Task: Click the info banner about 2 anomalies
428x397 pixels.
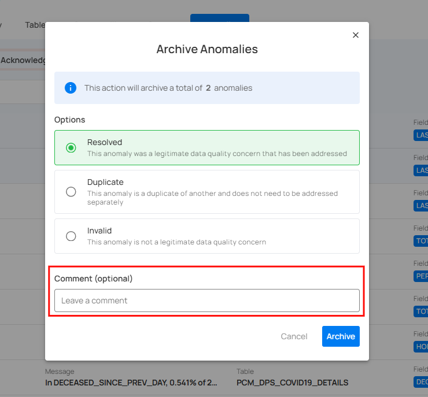Action: (x=207, y=88)
